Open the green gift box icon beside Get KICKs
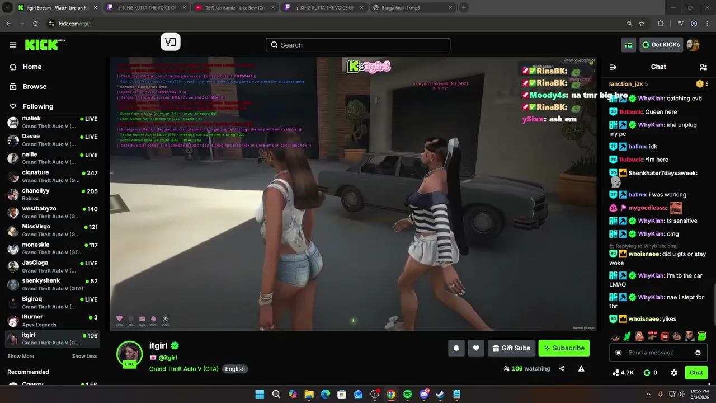 click(x=629, y=45)
